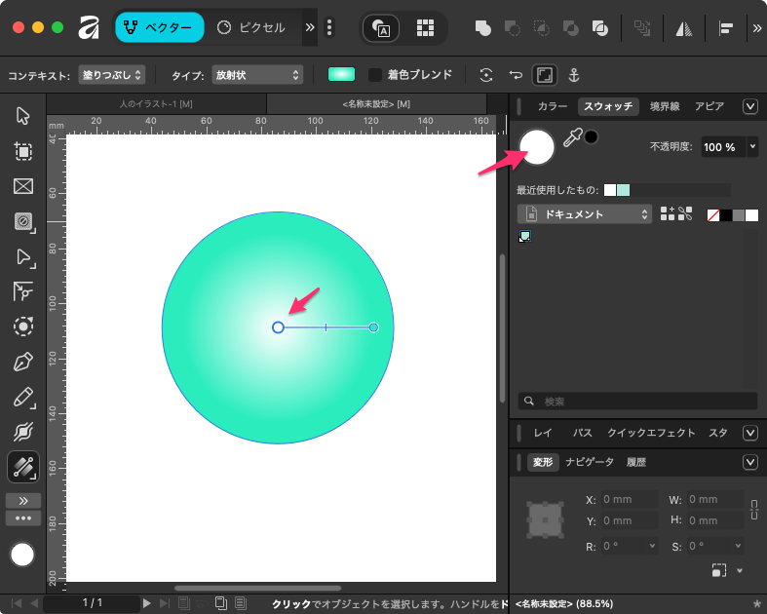The image size is (767, 614).
Task: Open the ナビゲータ panel
Action: pyautogui.click(x=590, y=462)
